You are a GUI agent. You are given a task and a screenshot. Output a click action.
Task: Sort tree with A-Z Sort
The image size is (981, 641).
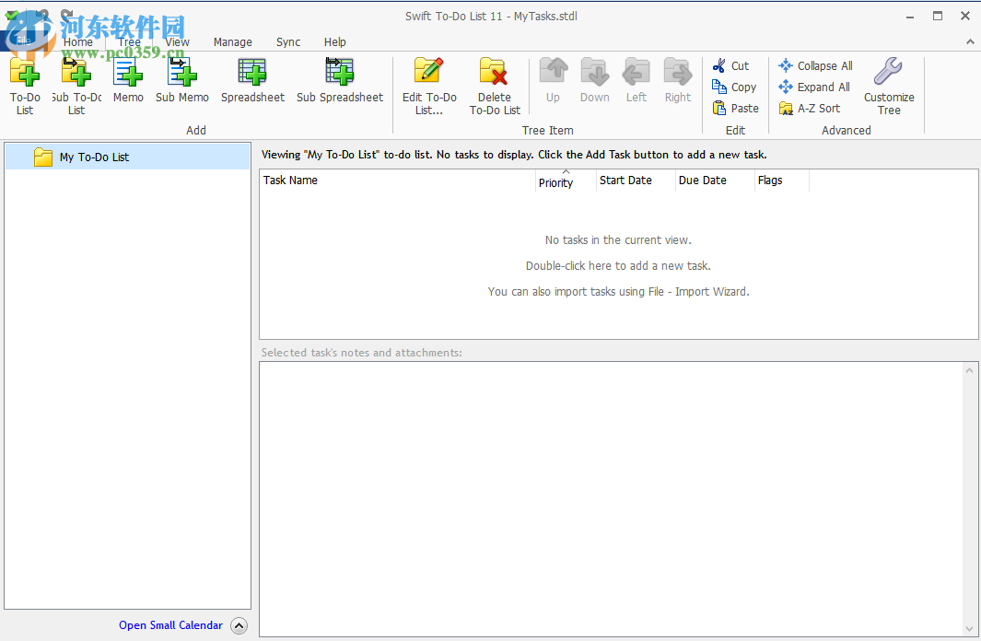tap(810, 108)
